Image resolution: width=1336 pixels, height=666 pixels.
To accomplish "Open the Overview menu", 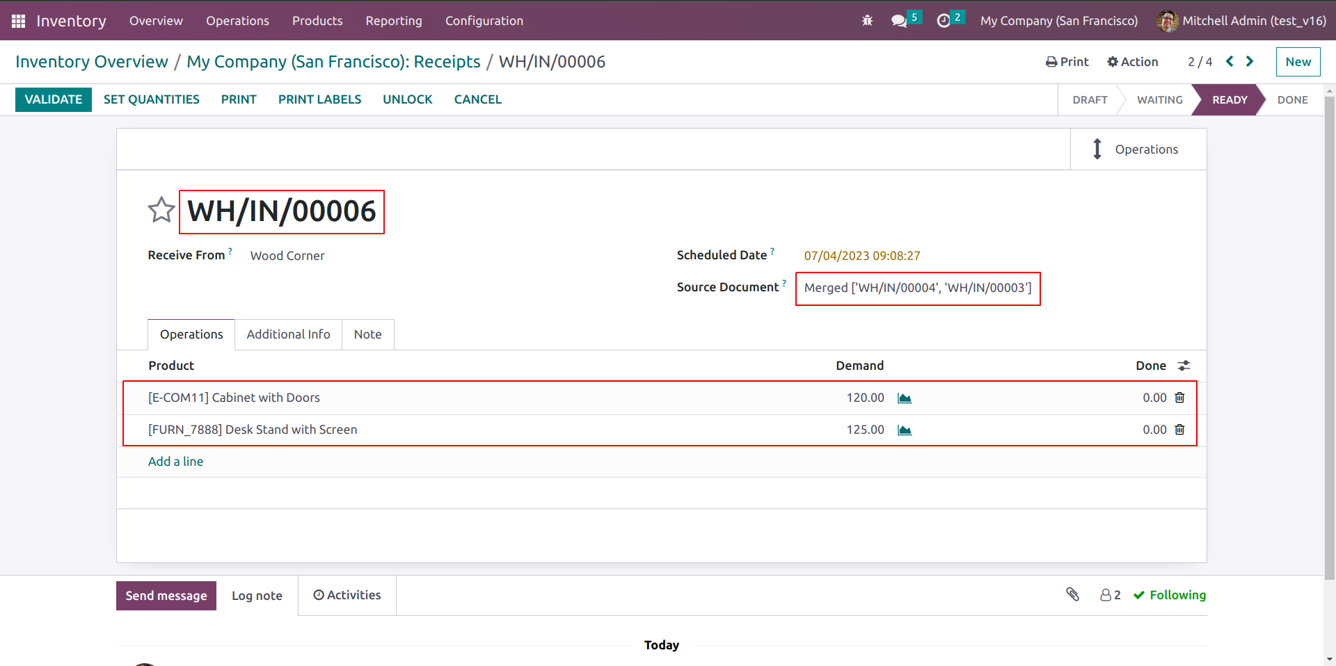I will pyautogui.click(x=156, y=21).
